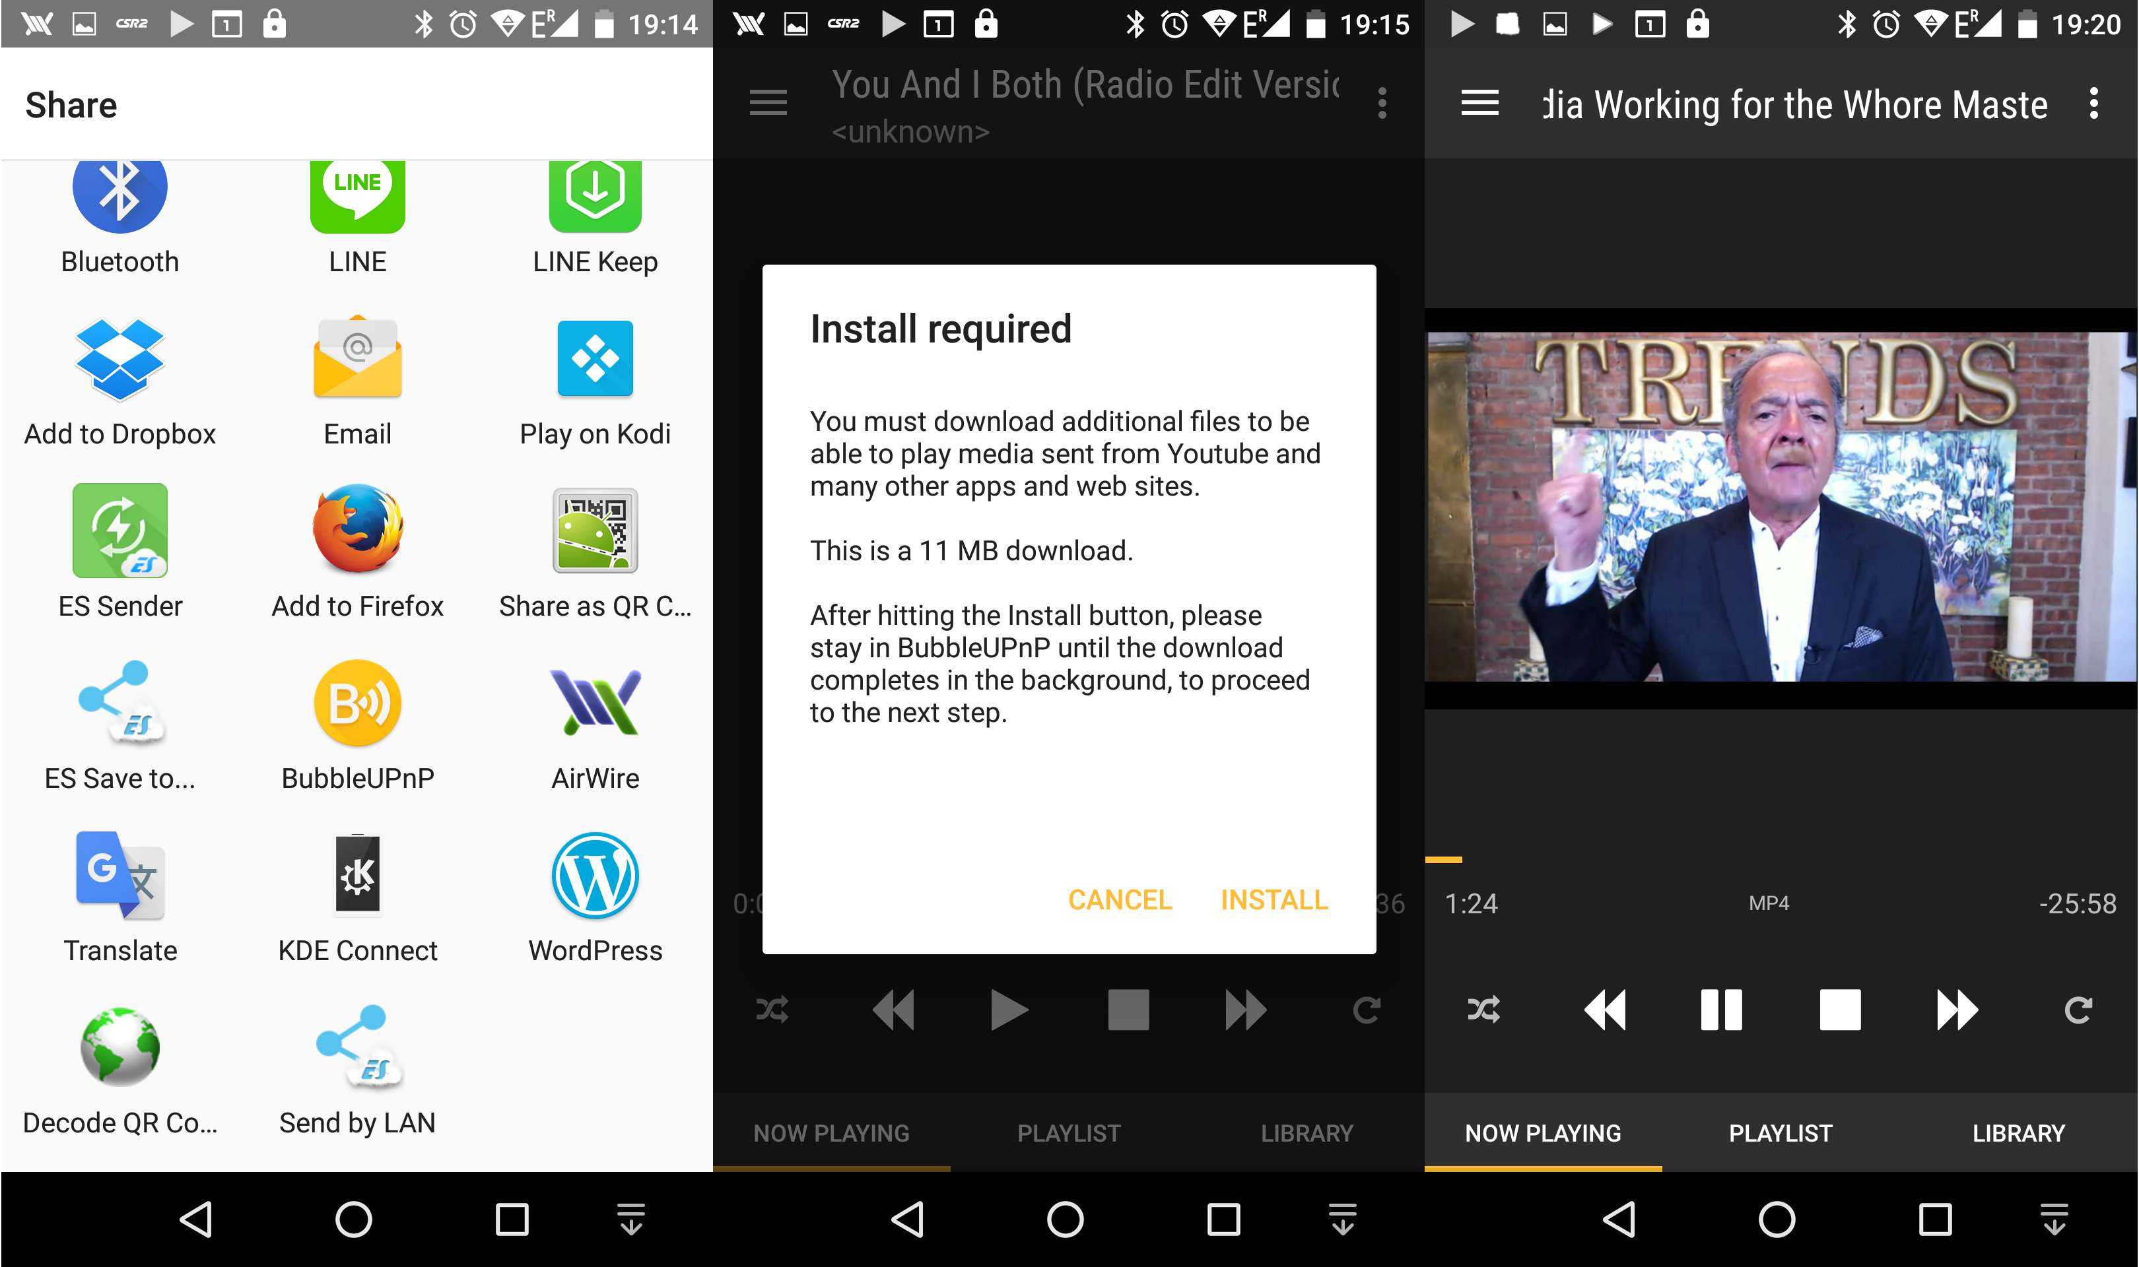Share via Email app
Image resolution: width=2139 pixels, height=1267 pixels.
[x=358, y=358]
